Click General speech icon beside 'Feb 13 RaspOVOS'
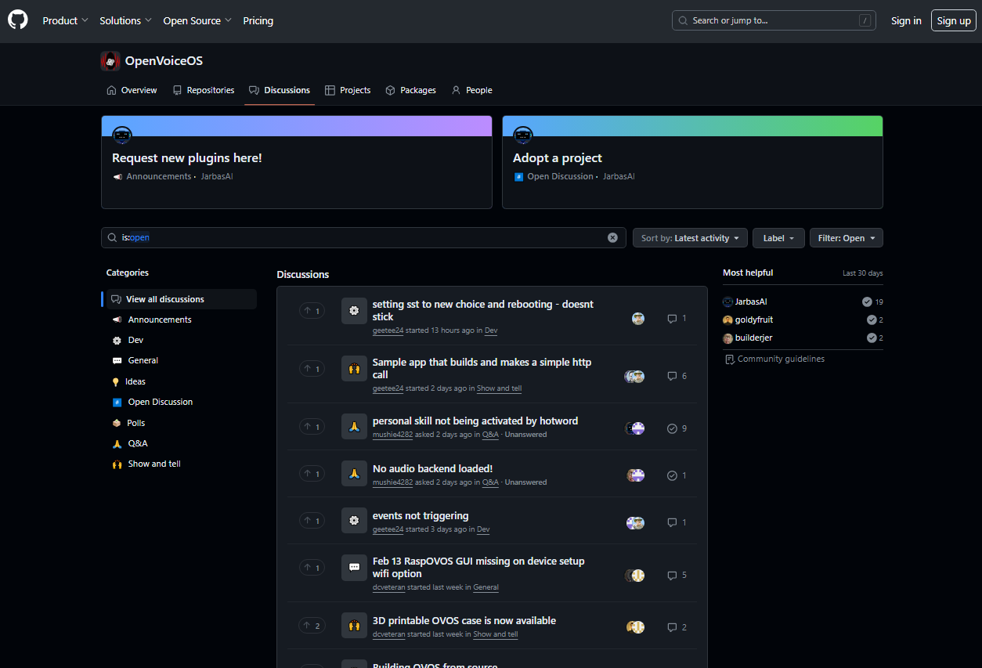Viewport: 982px width, 668px height. [354, 568]
